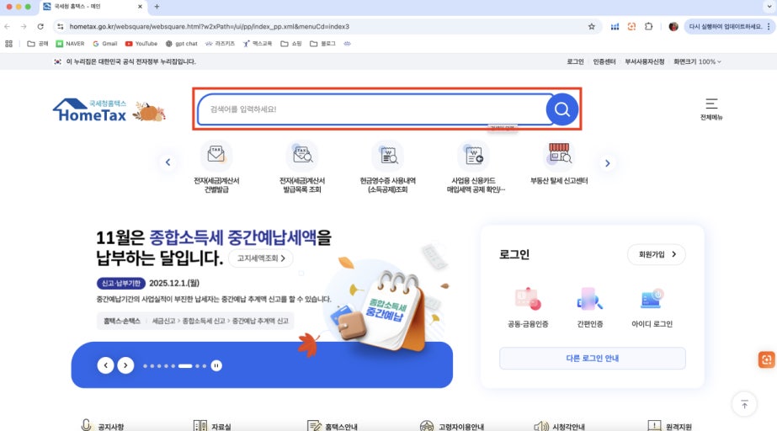Viewport: 777px width, 431px height.
Task: Open the 블로그 bookmark folder
Action: 322,44
